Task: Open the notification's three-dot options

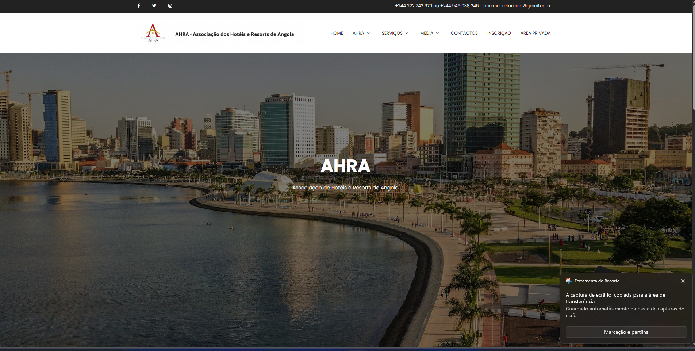Action: click(668, 281)
